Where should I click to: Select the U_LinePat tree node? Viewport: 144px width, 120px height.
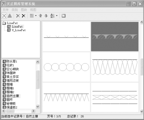point(19,30)
